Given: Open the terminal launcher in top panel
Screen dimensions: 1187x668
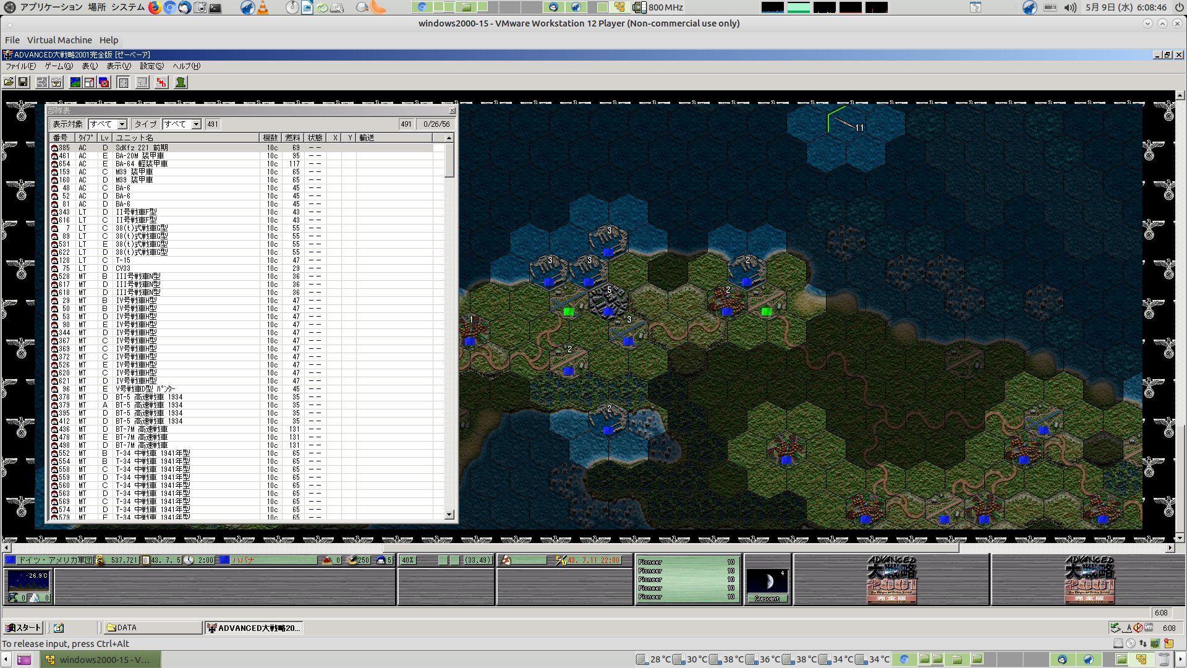Looking at the screenshot, I should click(x=215, y=7).
